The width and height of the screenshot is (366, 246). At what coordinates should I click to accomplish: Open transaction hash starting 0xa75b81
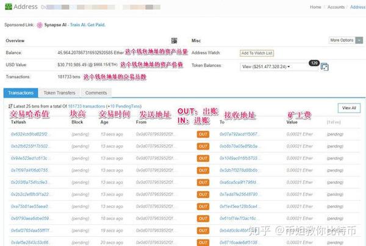(29, 206)
